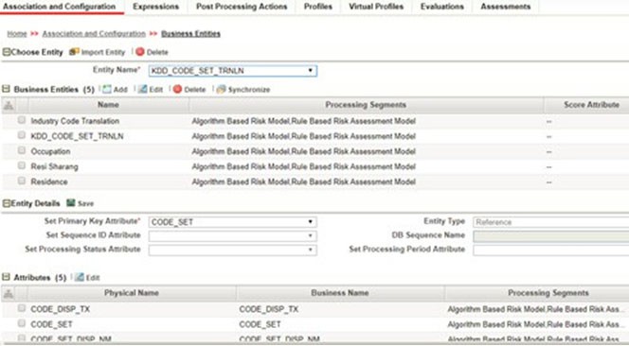Click the Edit icon in Business Entities toolbar
The image size is (629, 346).
click(x=142, y=89)
